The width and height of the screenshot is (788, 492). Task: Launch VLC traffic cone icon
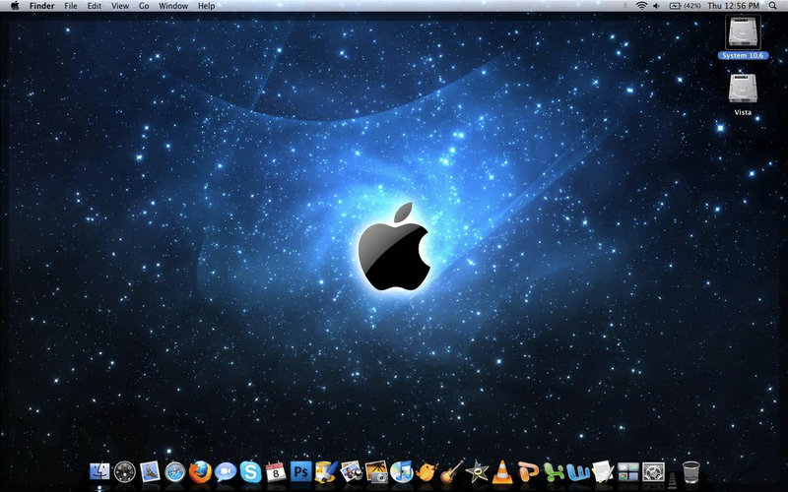tap(502, 472)
